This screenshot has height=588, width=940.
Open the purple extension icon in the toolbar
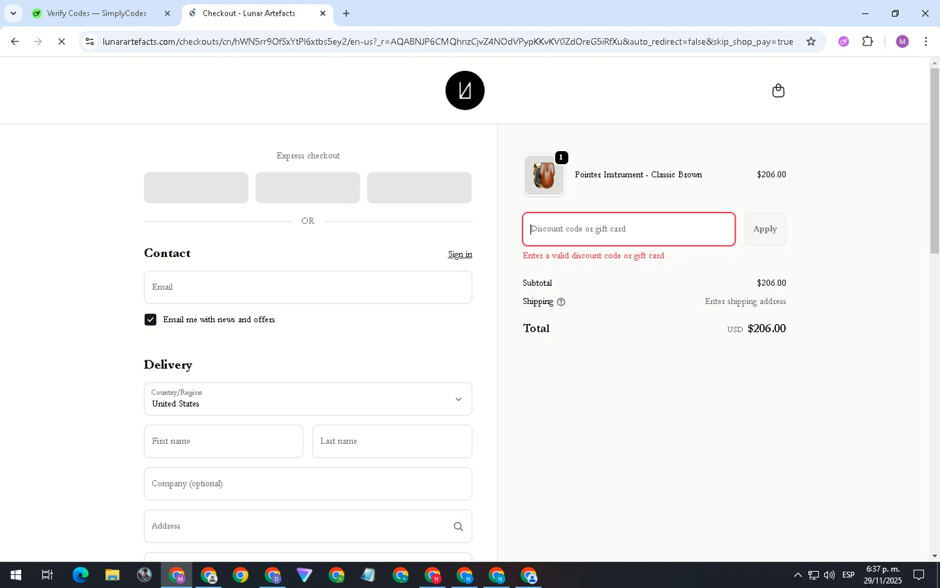click(843, 41)
